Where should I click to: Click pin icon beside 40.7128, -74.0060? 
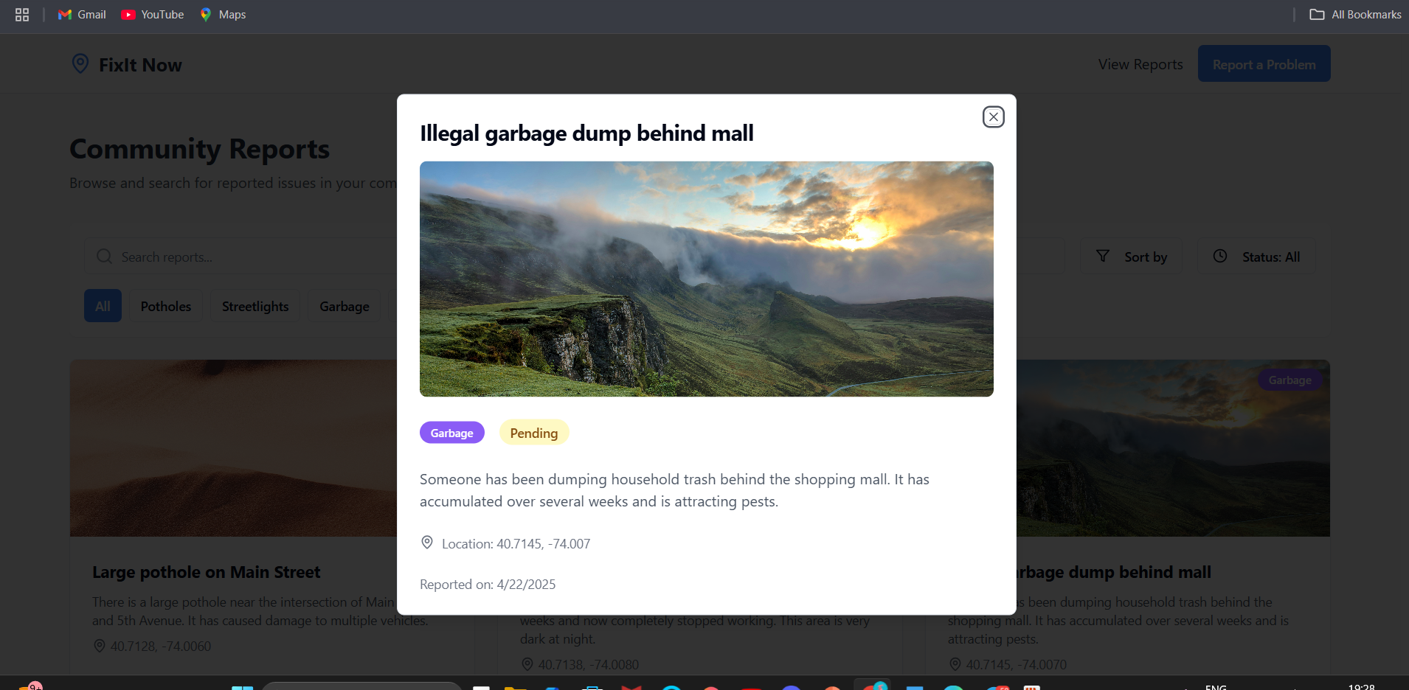[x=99, y=646]
